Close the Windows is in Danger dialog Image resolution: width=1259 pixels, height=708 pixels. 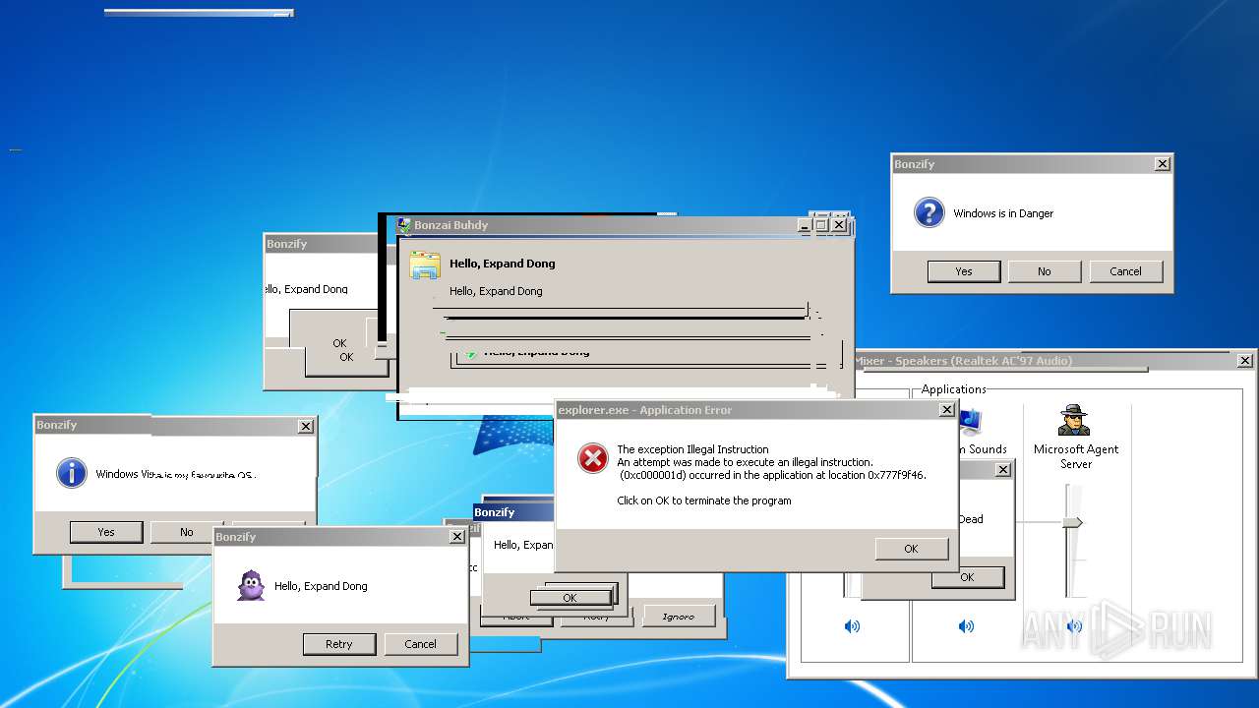coord(1163,164)
